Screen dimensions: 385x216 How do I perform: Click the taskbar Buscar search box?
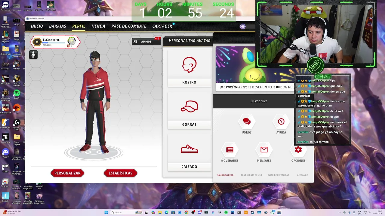click(x=126, y=212)
